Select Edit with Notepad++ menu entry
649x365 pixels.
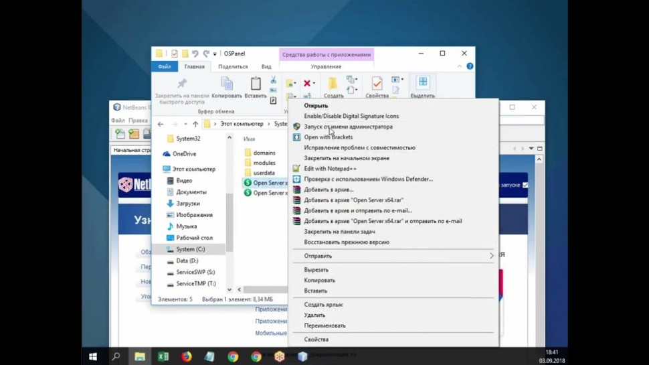[330, 169]
